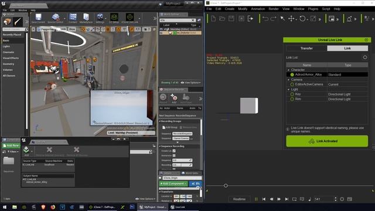
Task: Click the iClone Live Link toolbar icon
Action: [x=129, y=18]
